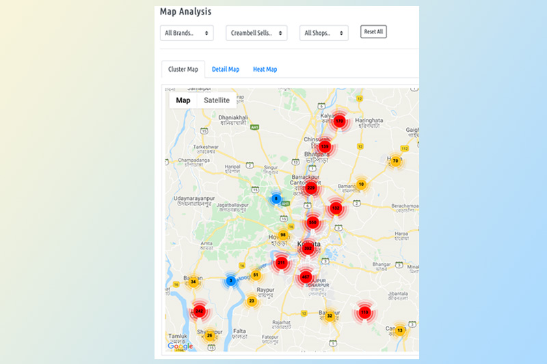
Task: Click the red cluster marker 110
Action: pos(364,313)
